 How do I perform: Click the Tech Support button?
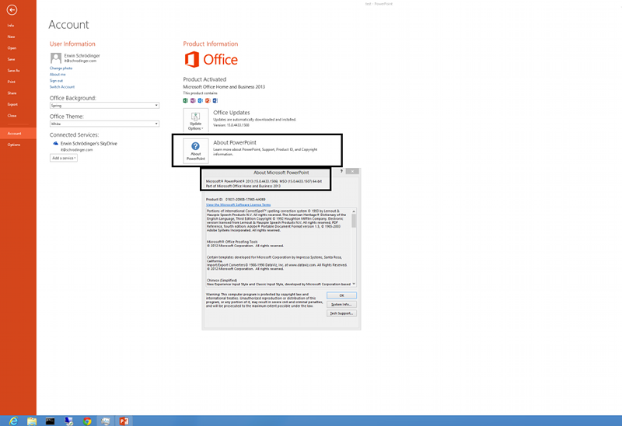(x=341, y=313)
